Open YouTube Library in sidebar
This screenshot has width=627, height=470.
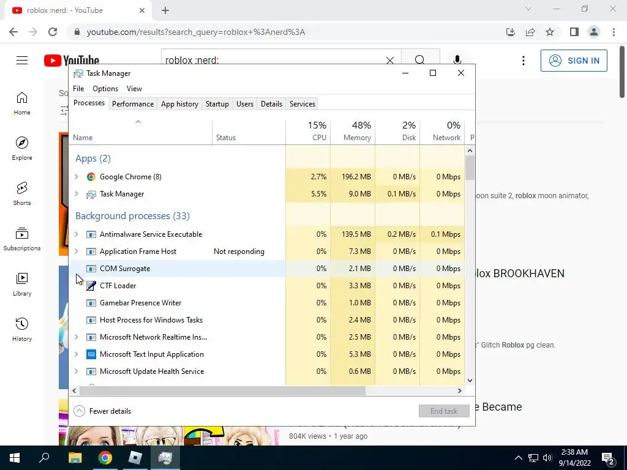(22, 284)
